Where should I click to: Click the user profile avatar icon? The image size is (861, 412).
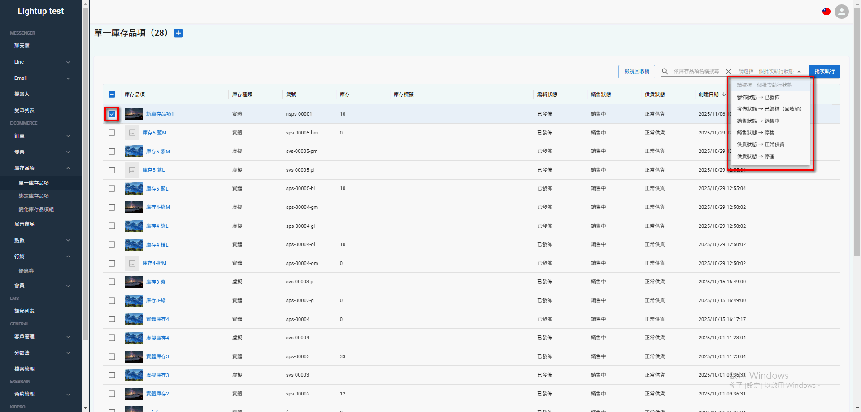[841, 12]
